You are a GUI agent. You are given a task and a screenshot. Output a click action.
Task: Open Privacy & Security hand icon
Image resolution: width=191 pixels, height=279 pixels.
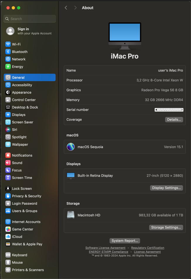click(8, 196)
